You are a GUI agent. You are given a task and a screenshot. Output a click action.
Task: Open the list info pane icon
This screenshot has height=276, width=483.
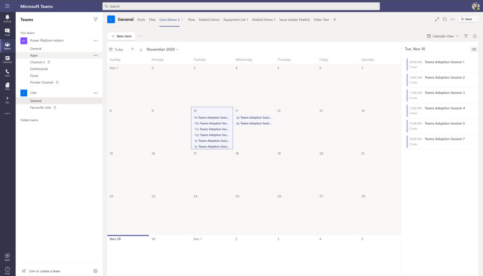click(x=475, y=36)
